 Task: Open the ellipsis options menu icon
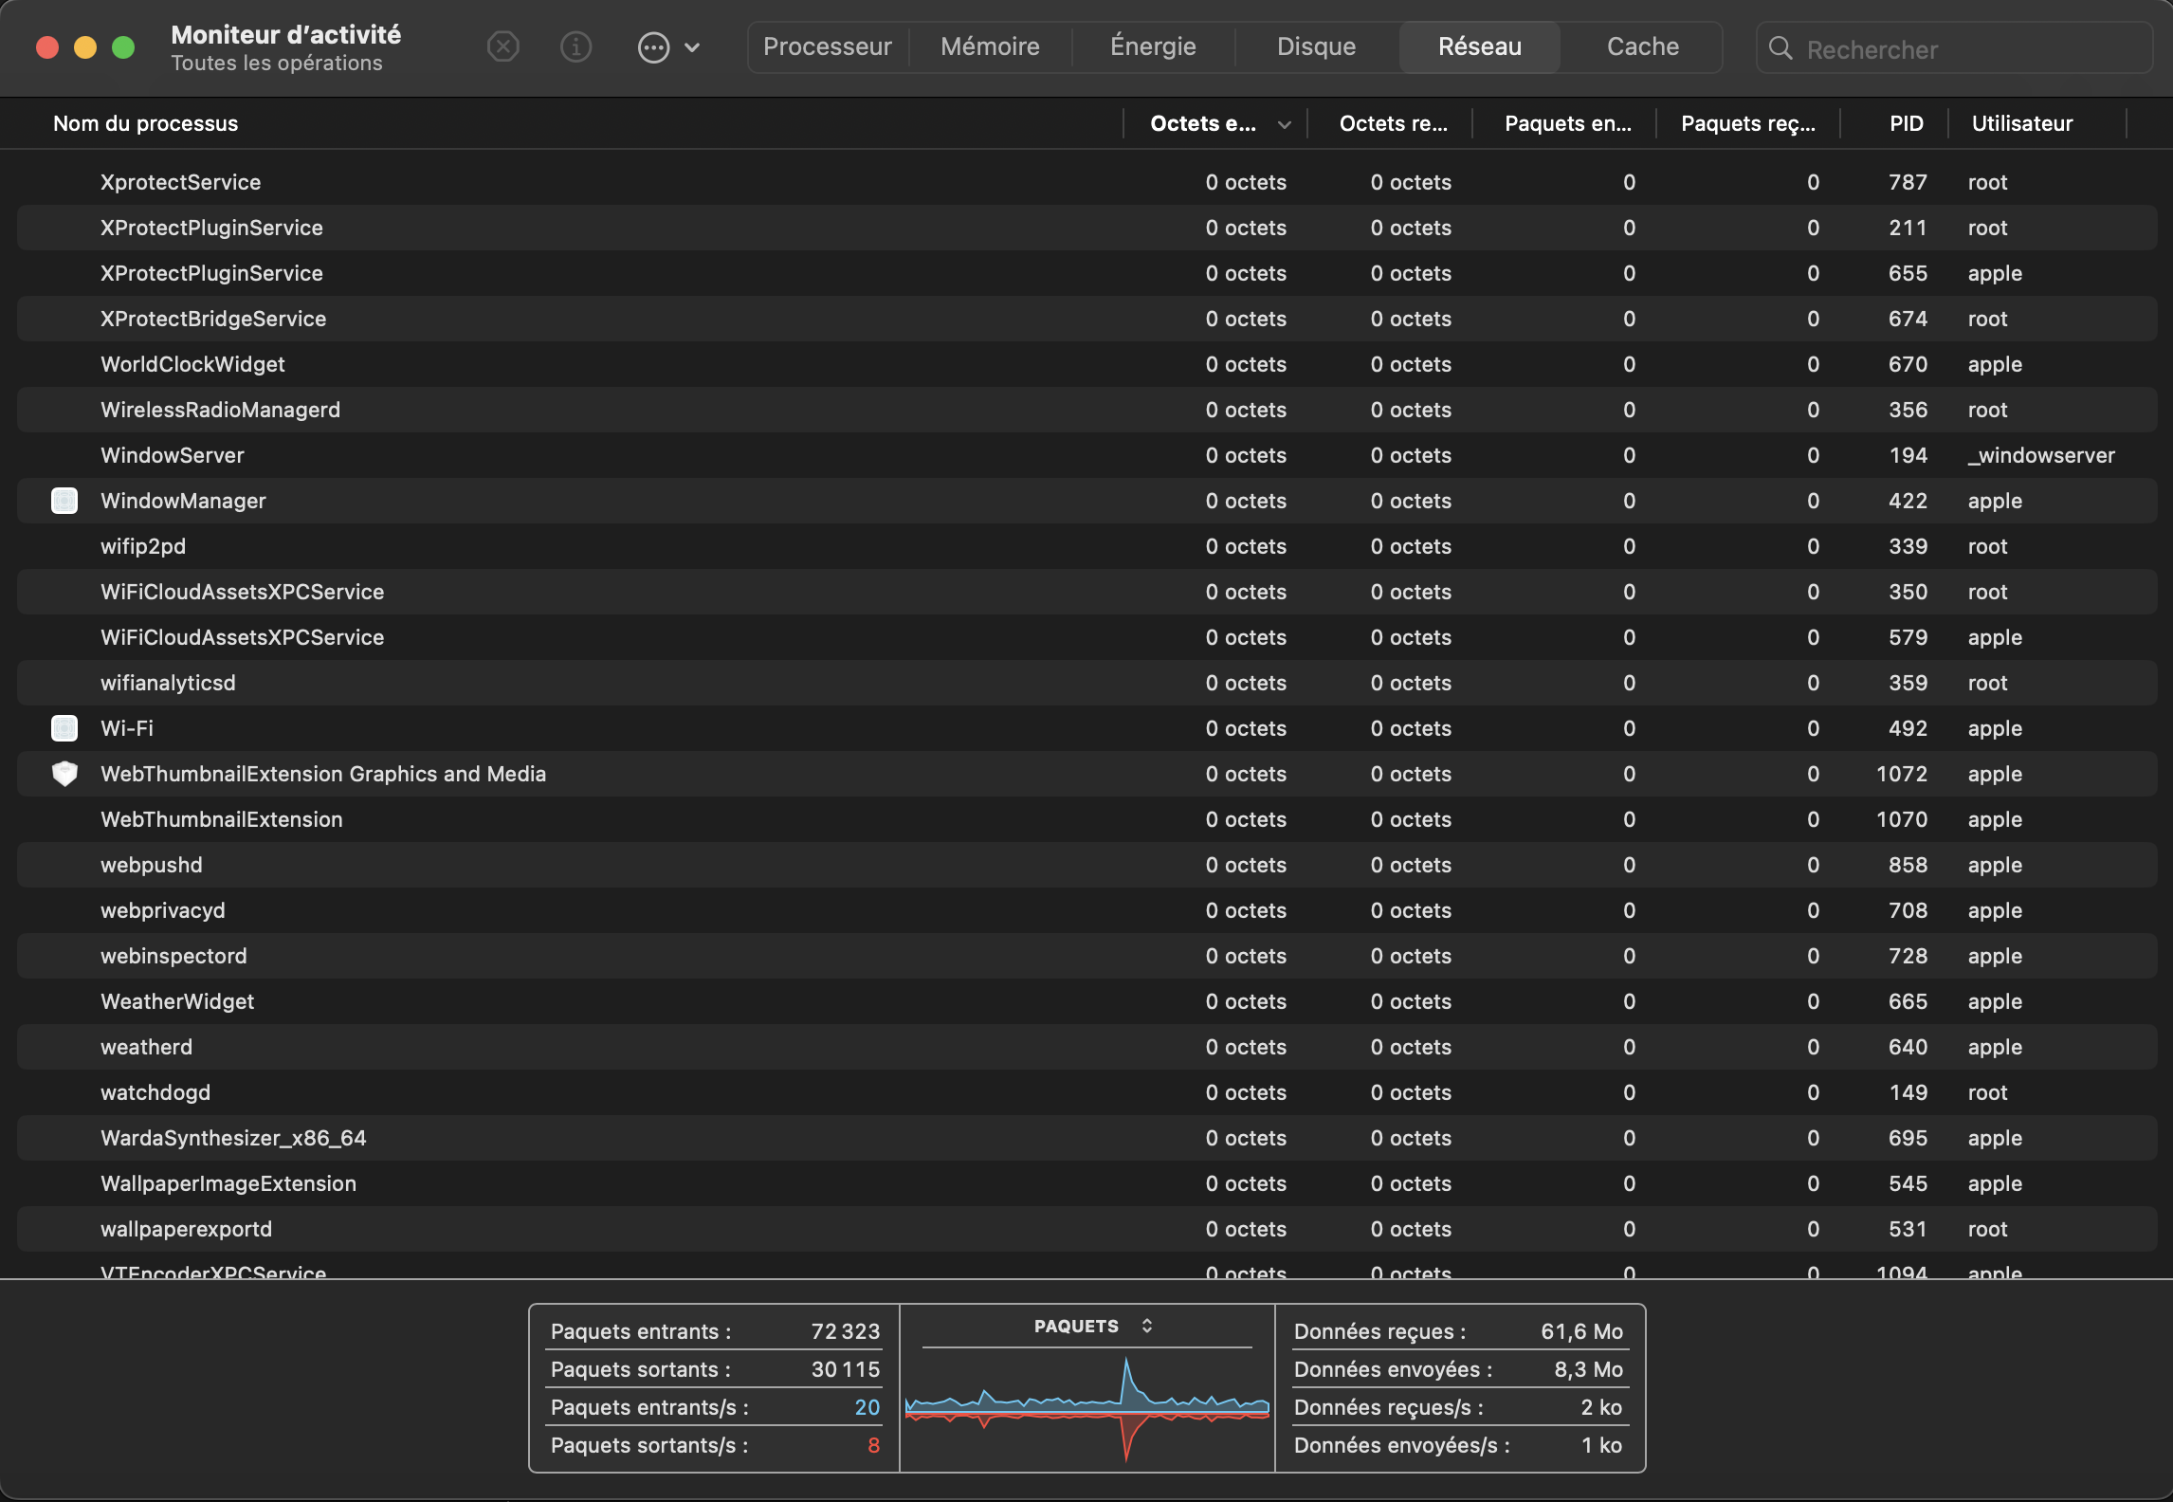click(x=653, y=47)
